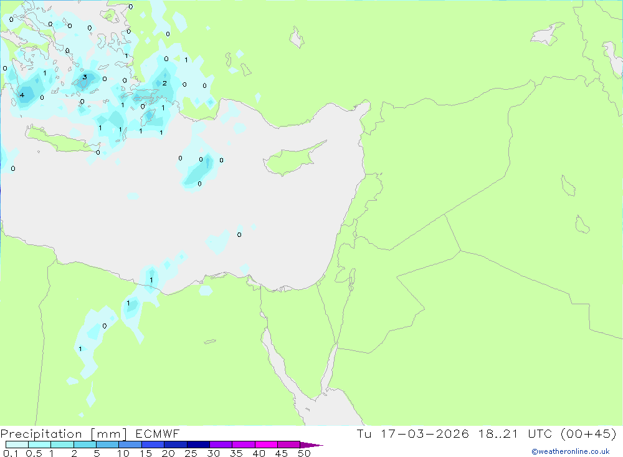Pick the dark navy 25–30 mm legend swatch
The width and height of the screenshot is (623, 457).
[198, 445]
